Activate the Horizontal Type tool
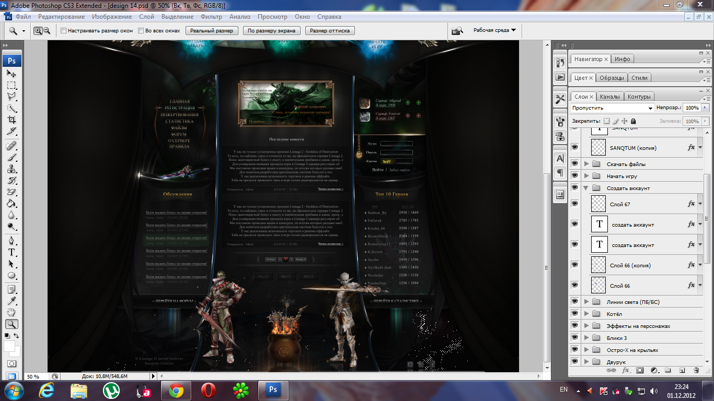This screenshot has width=714, height=401. click(x=11, y=252)
